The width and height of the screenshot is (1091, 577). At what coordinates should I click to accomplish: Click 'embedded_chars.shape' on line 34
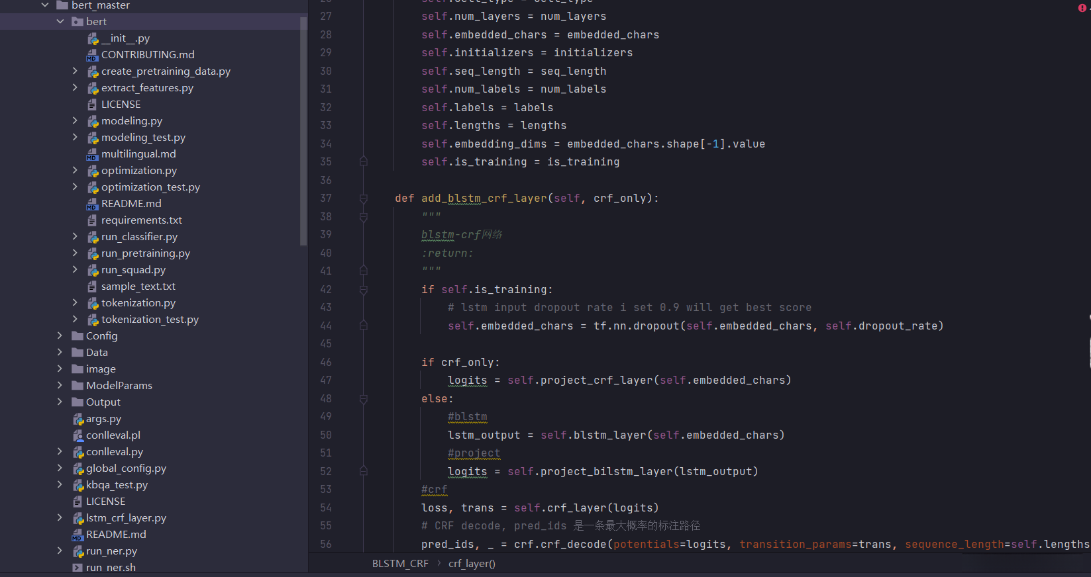[633, 144]
